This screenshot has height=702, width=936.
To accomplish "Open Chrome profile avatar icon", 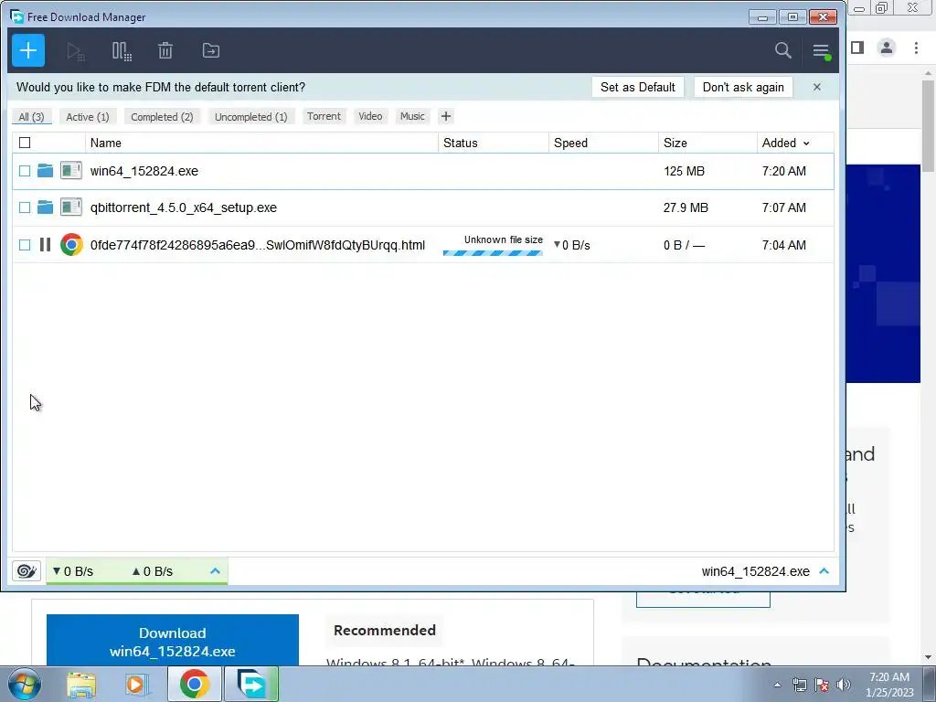I will (x=887, y=48).
